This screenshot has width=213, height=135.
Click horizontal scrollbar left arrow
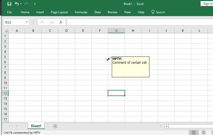[167, 126]
